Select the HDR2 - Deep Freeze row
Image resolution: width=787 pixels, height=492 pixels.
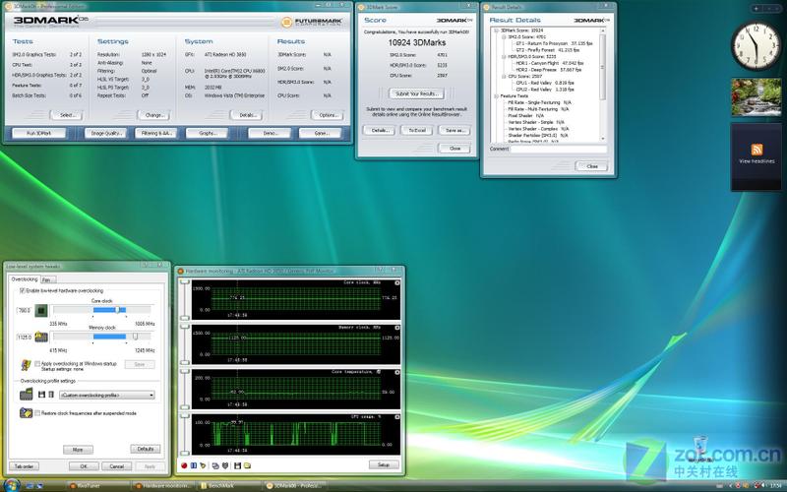click(549, 70)
